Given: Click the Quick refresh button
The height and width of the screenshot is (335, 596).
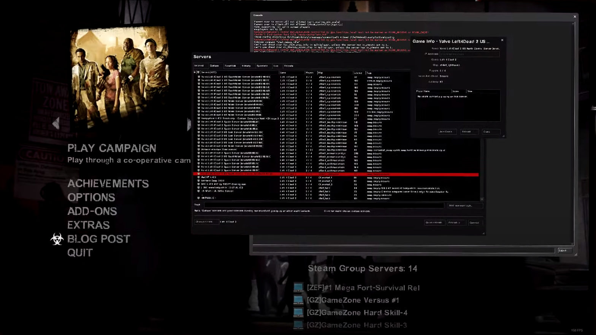Looking at the screenshot, I should (434, 222).
